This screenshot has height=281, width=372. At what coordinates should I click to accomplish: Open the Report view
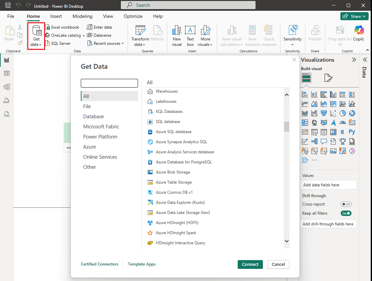click(7, 60)
